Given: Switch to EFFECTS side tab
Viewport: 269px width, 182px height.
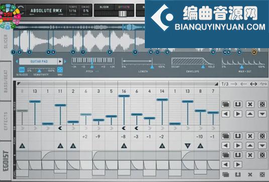Looking at the screenshot, I should click(x=6, y=121).
